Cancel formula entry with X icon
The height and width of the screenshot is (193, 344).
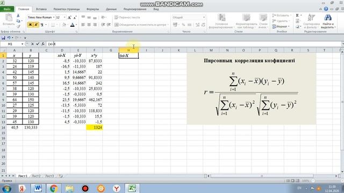click(x=32, y=44)
